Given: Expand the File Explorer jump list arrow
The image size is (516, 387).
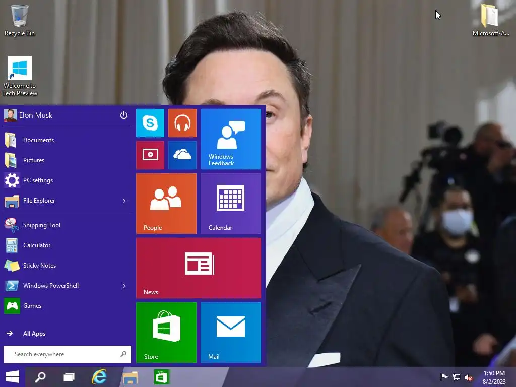Looking at the screenshot, I should pyautogui.click(x=124, y=201).
